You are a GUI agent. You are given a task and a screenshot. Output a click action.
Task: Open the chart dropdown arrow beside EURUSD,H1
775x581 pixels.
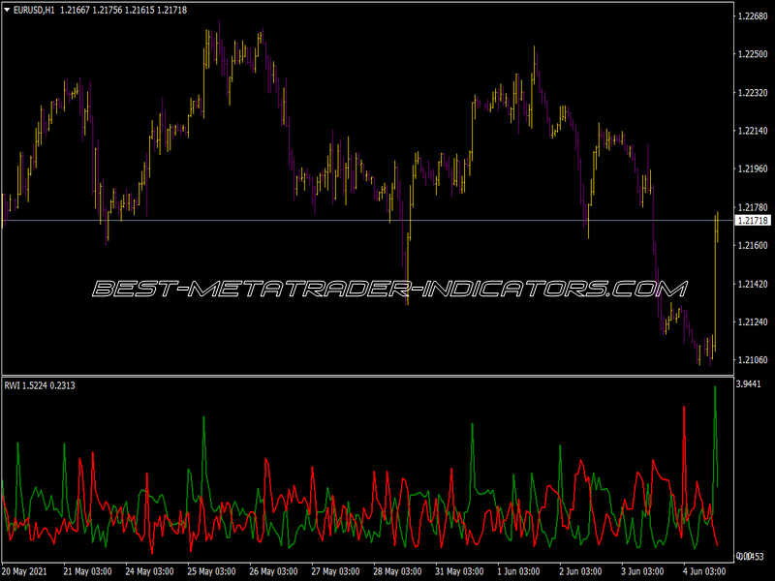(7, 10)
